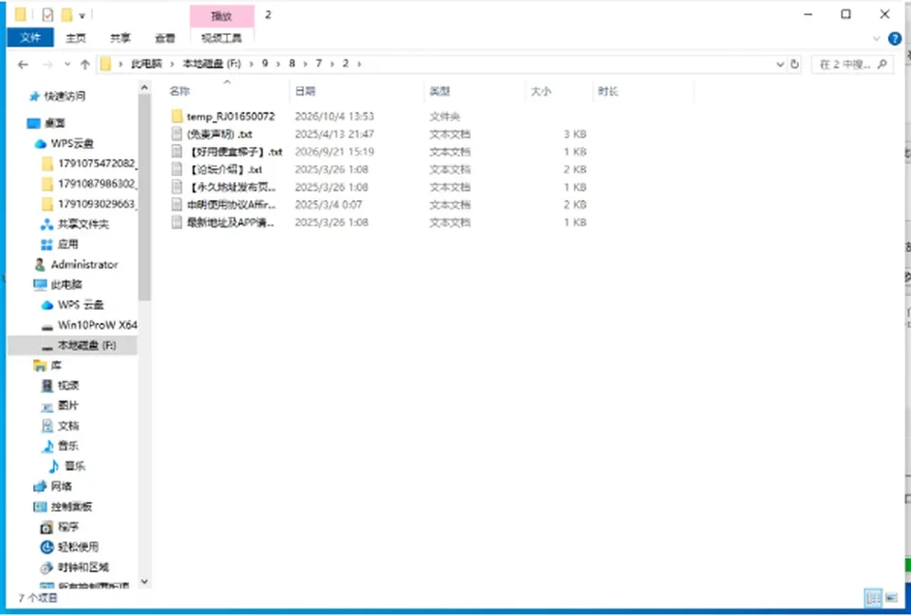Go up one folder level with the up arrow
The width and height of the screenshot is (911, 616).
(84, 64)
